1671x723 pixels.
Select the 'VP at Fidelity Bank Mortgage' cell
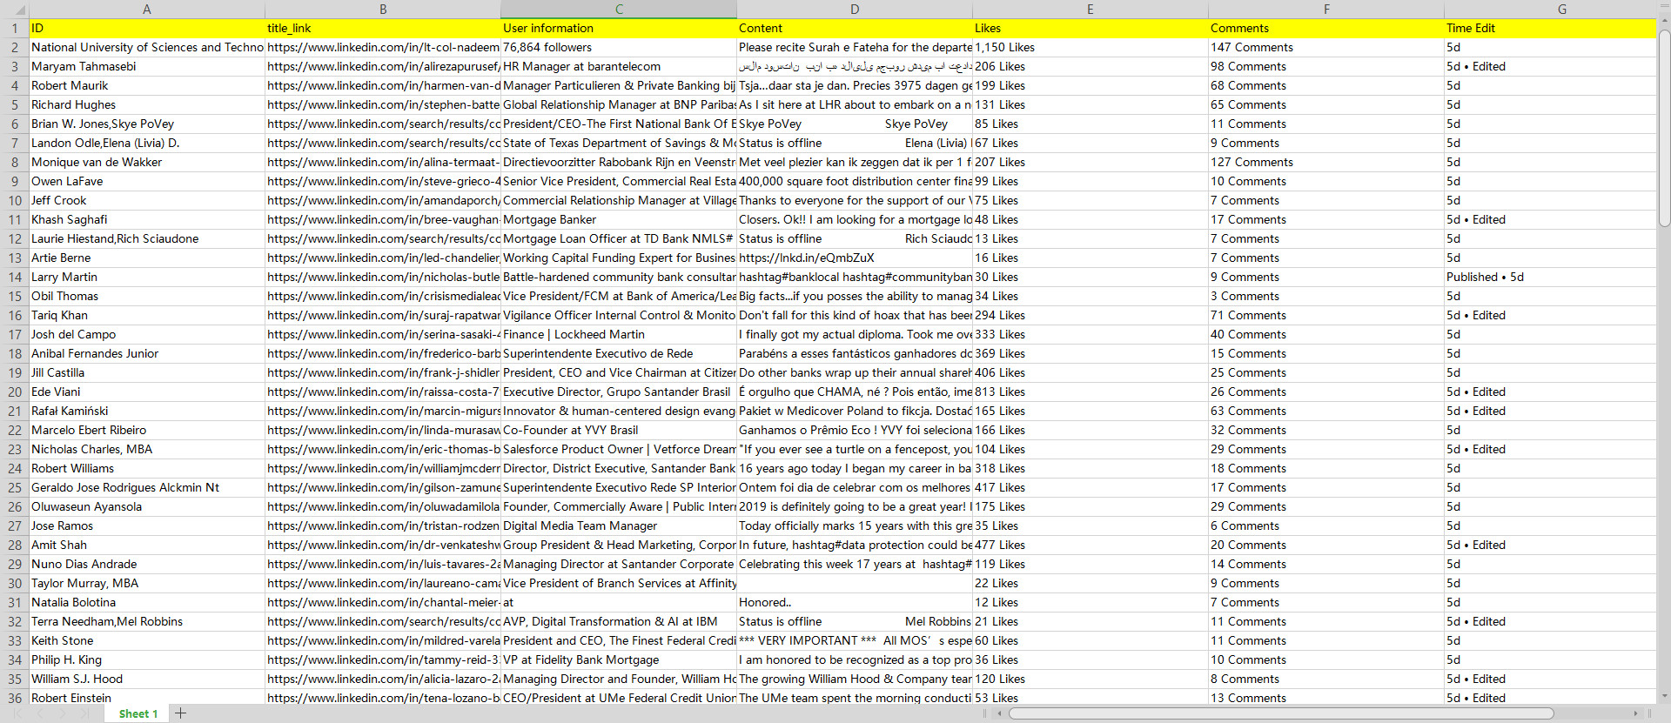pos(619,659)
